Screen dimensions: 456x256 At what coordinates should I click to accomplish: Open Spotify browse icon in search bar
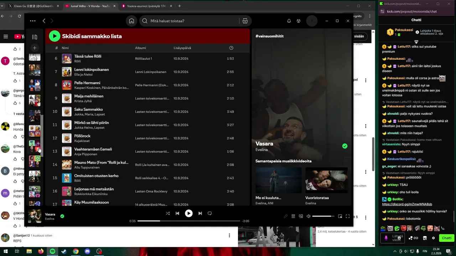pos(245,21)
